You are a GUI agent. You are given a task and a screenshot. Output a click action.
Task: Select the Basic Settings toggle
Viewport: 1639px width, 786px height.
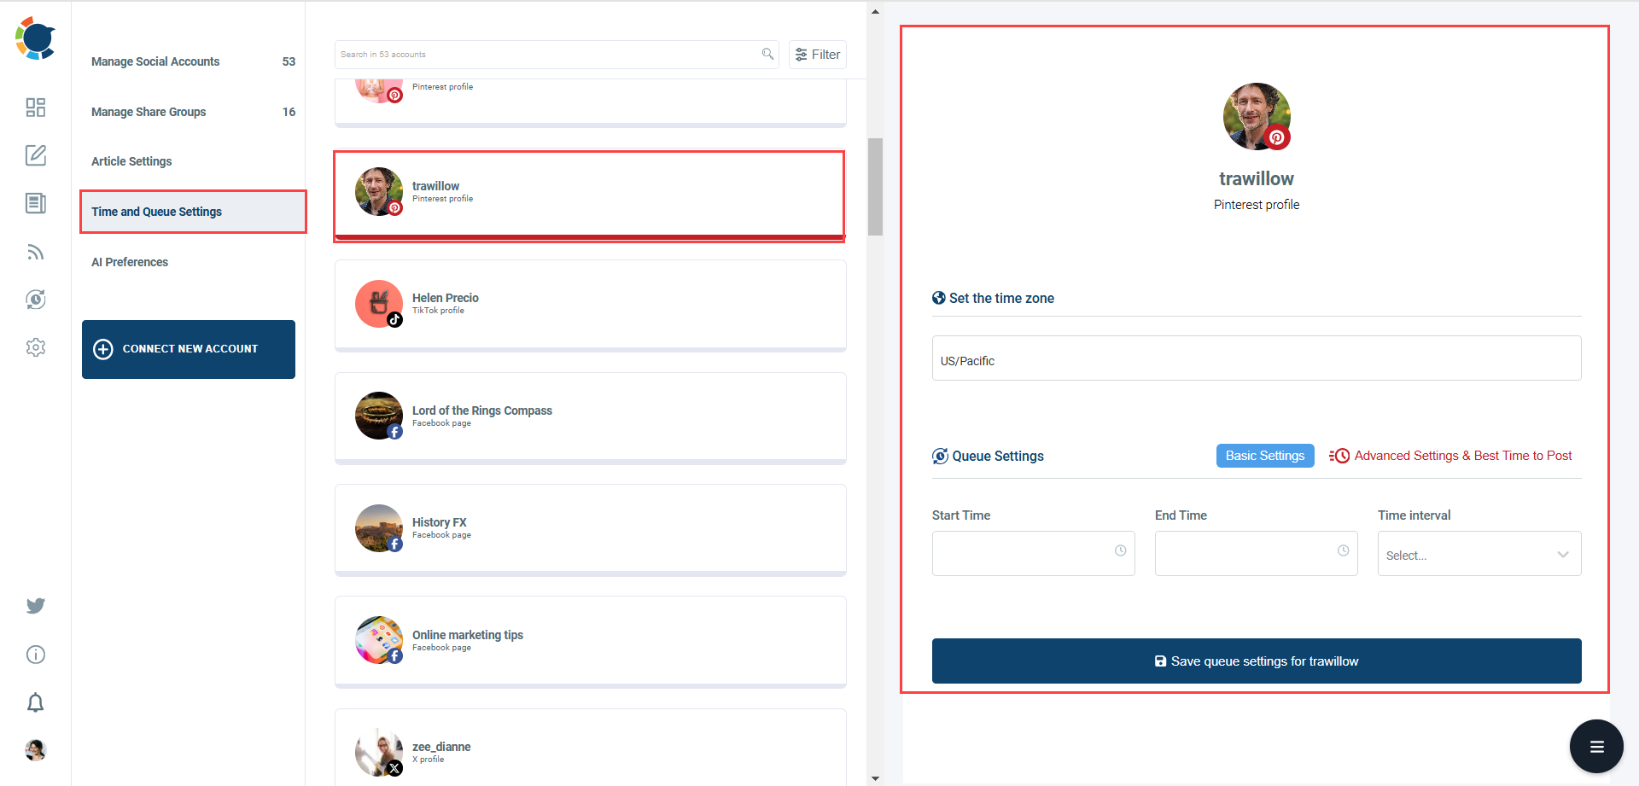[x=1264, y=455]
